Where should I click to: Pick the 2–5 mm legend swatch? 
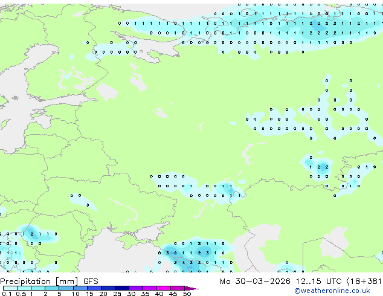(x=52, y=288)
